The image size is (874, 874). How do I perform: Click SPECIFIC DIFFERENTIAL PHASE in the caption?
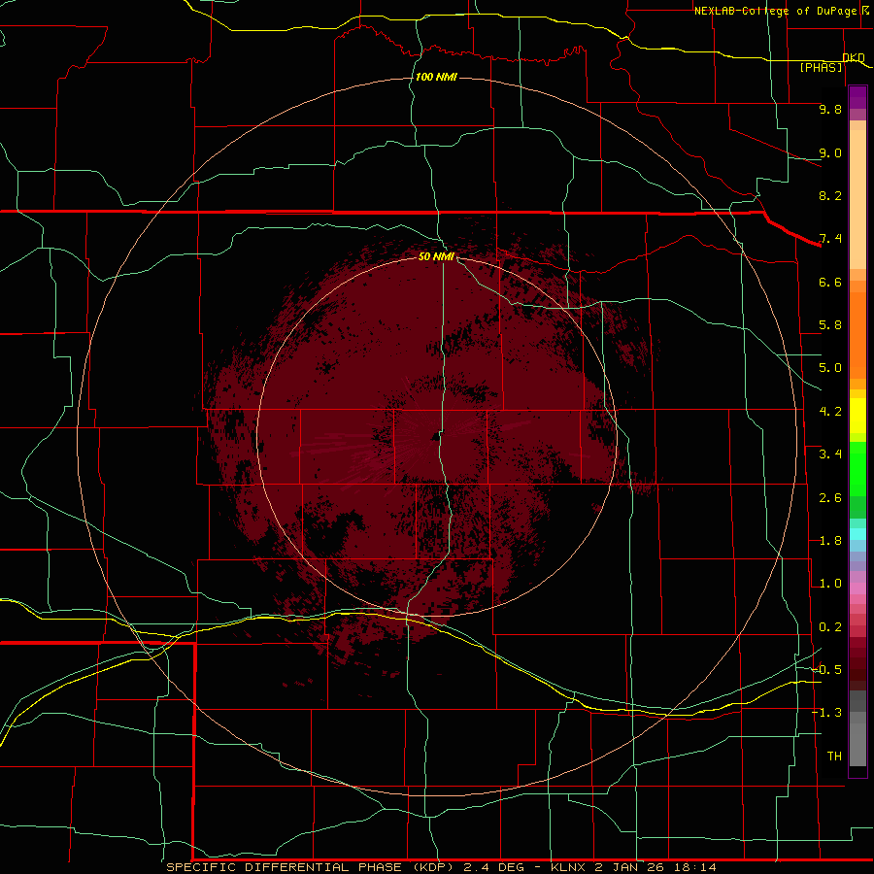coord(285,867)
